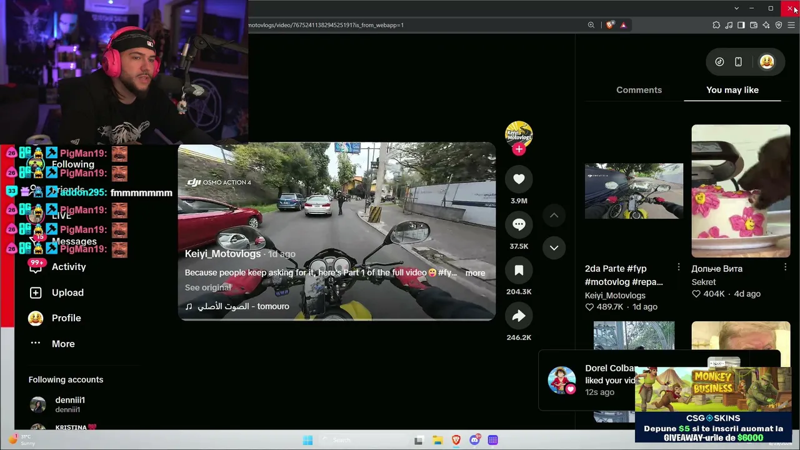Click the "Following accounts" heading
Image resolution: width=800 pixels, height=450 pixels.
pos(66,379)
